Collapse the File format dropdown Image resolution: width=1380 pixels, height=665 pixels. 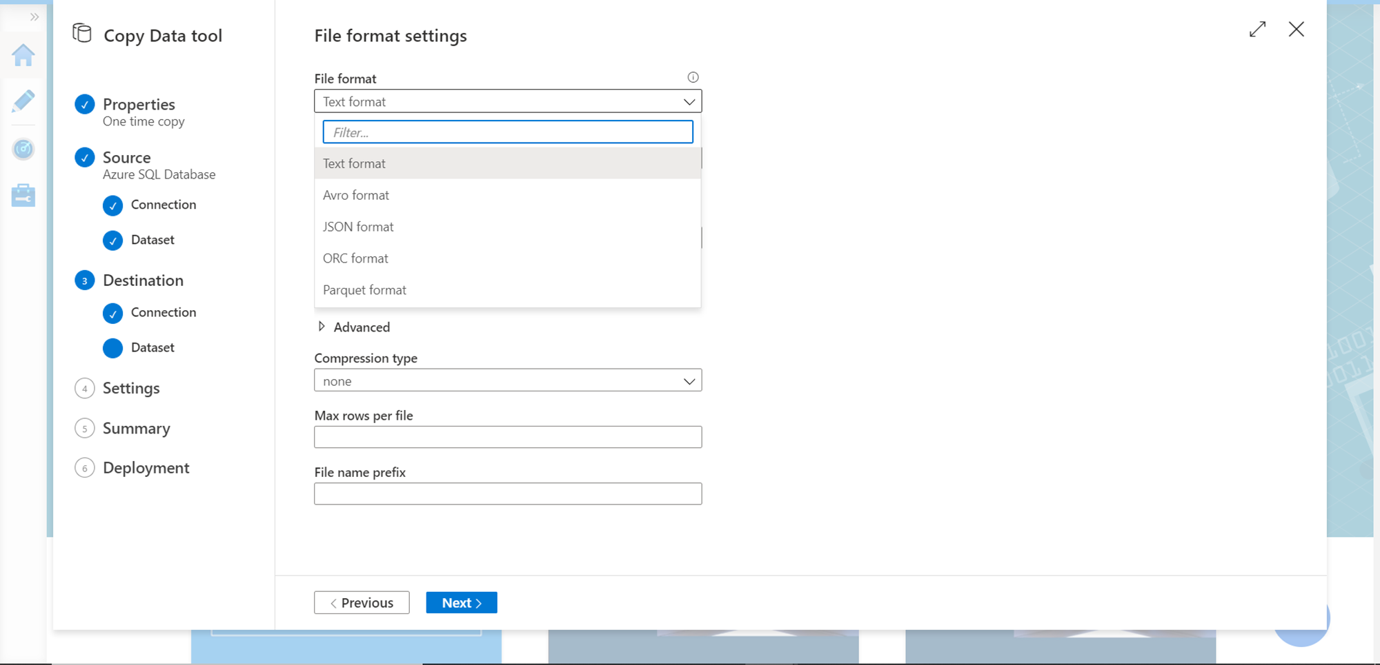[508, 101]
